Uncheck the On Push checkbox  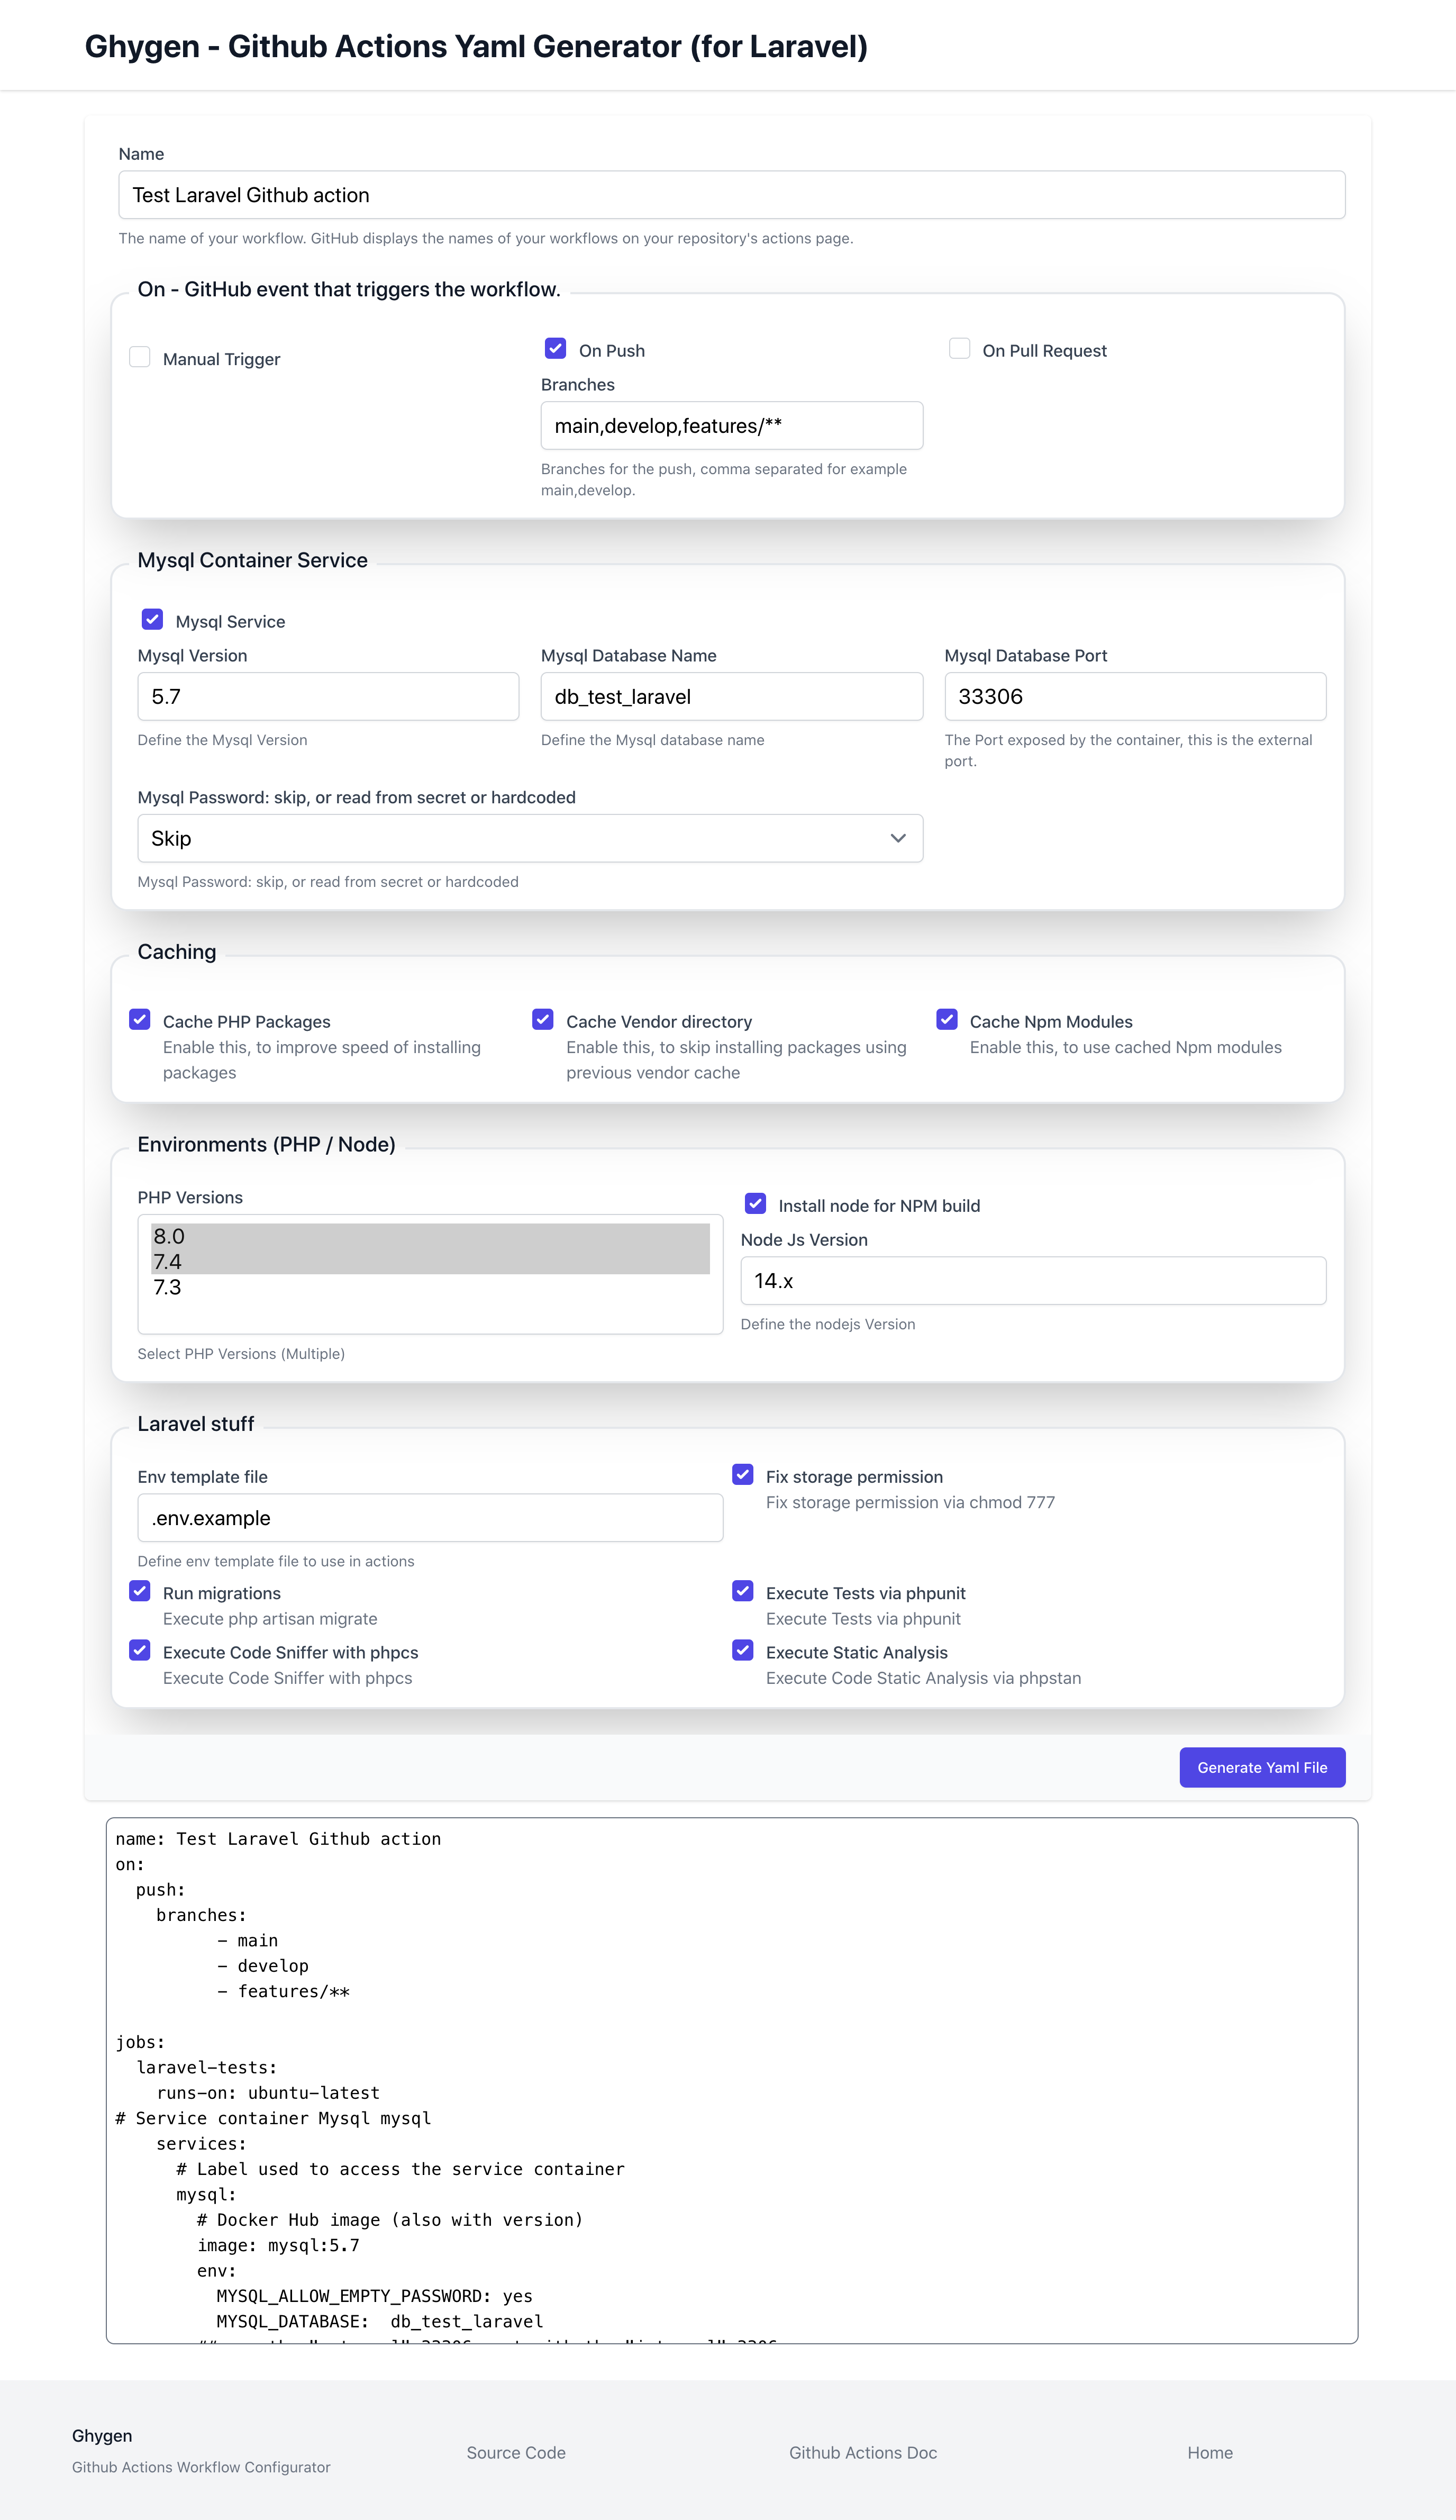click(555, 348)
